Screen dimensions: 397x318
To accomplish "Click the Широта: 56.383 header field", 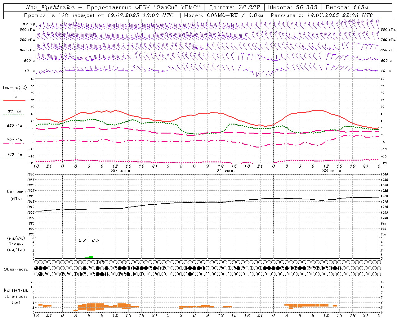I will pos(292,7).
